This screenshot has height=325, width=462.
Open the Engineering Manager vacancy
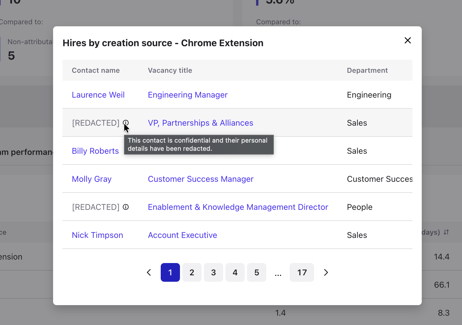(x=188, y=95)
